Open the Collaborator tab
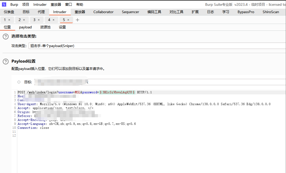286x173 pixels. (103, 12)
